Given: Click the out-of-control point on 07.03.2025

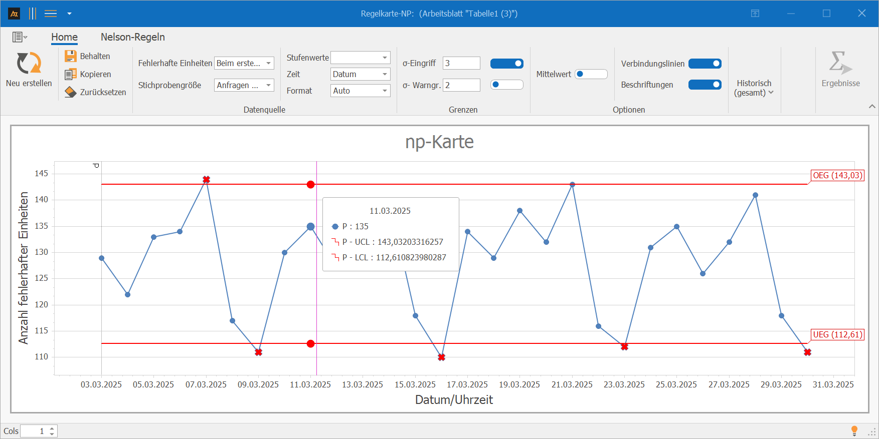Looking at the screenshot, I should [x=206, y=179].
